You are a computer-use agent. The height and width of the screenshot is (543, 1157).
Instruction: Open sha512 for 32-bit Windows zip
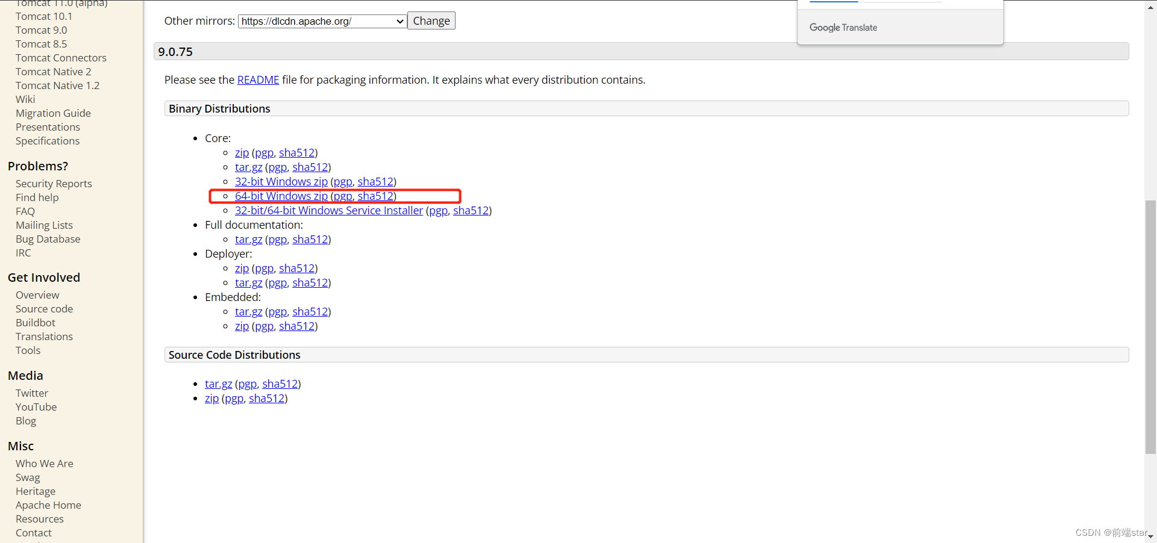click(x=375, y=182)
